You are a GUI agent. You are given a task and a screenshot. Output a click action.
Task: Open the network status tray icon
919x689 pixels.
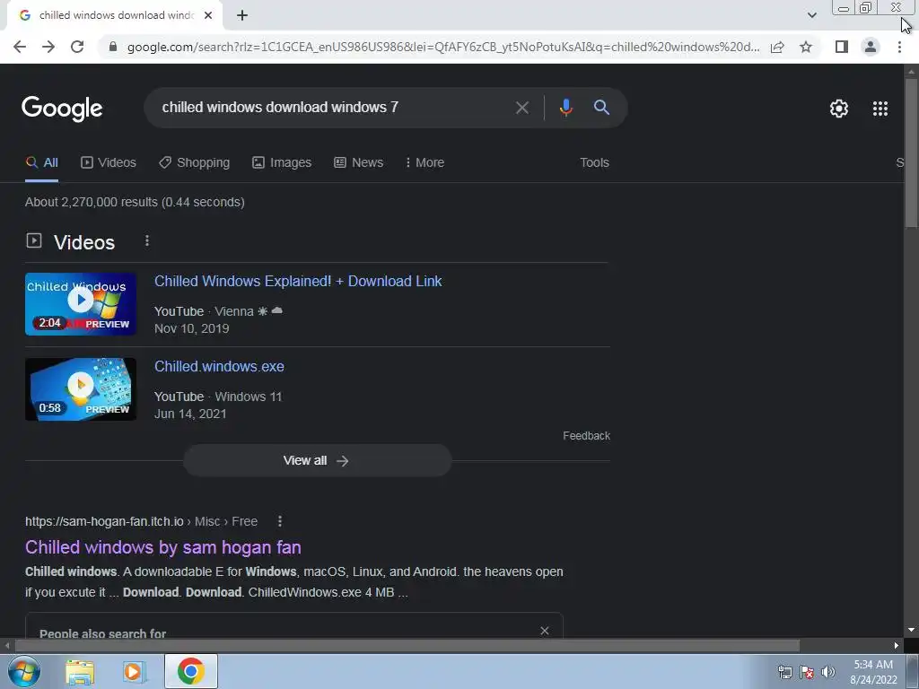click(784, 672)
